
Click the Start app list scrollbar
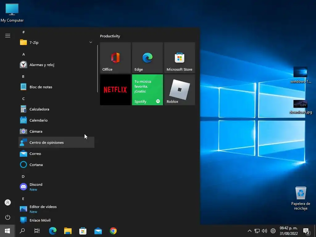(x=98, y=69)
